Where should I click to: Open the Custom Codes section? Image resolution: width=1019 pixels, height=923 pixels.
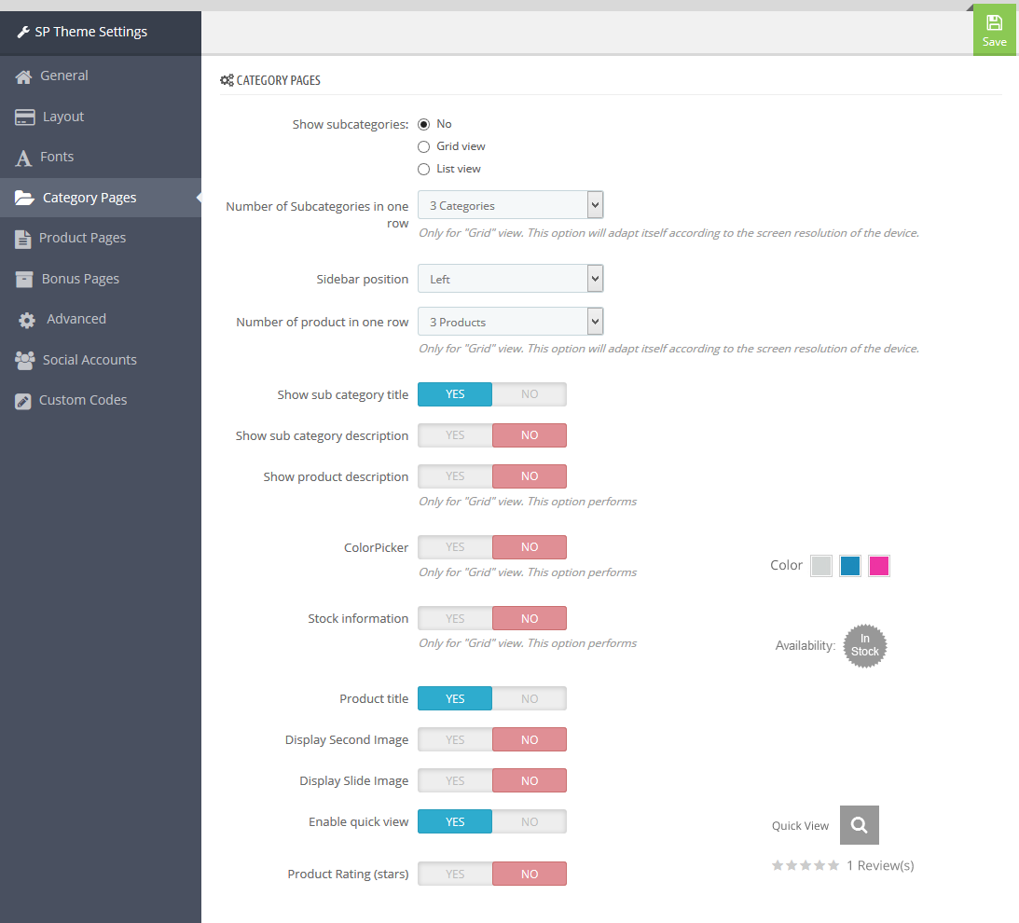(101, 400)
